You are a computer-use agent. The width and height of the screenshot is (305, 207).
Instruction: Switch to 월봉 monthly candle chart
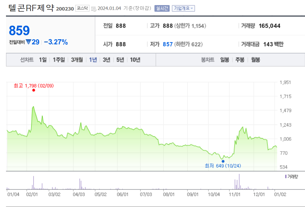tap(255, 60)
